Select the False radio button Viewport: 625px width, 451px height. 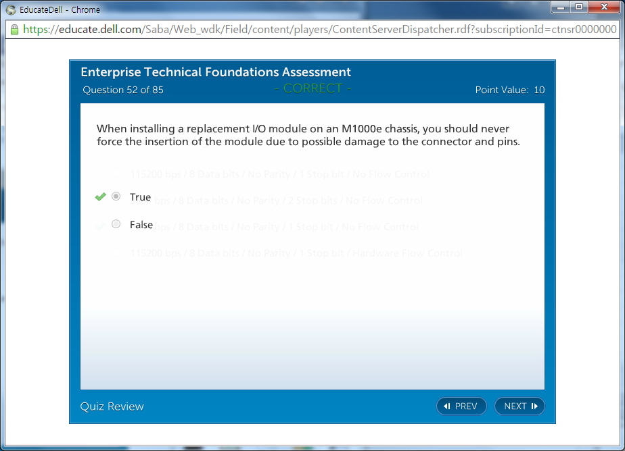click(x=116, y=224)
